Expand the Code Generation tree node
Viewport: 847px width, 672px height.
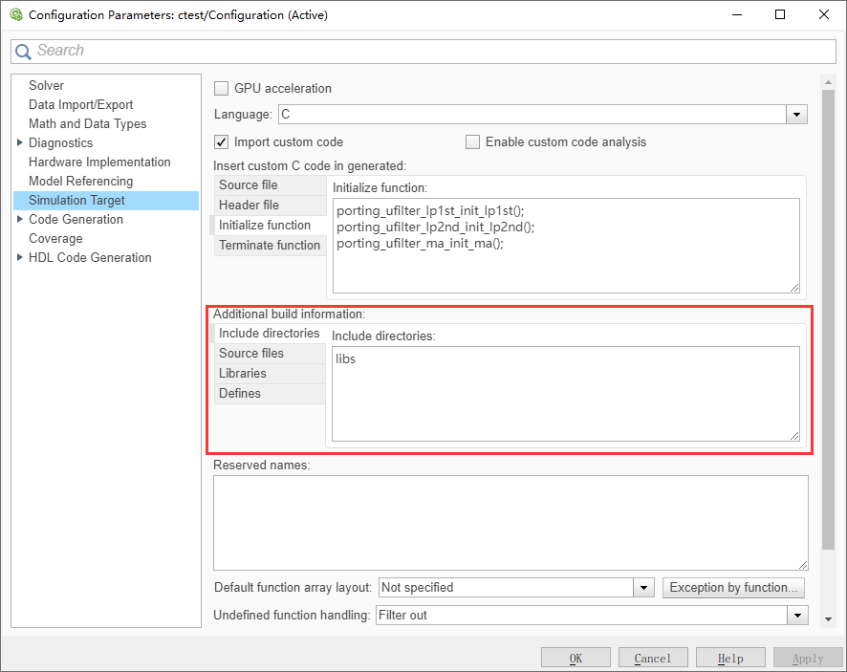pos(20,219)
